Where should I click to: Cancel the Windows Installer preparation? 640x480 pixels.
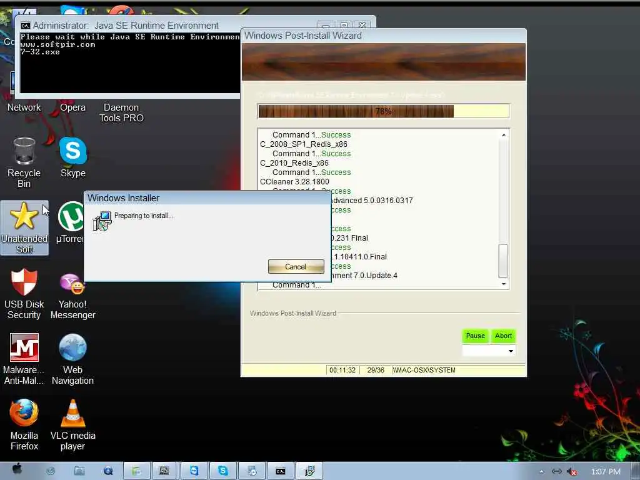(x=296, y=266)
